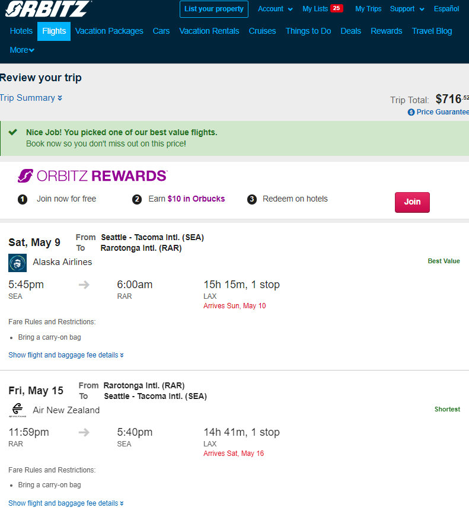469x514 pixels.
Task: Click the My Lists 25 badge
Action: coord(336,8)
